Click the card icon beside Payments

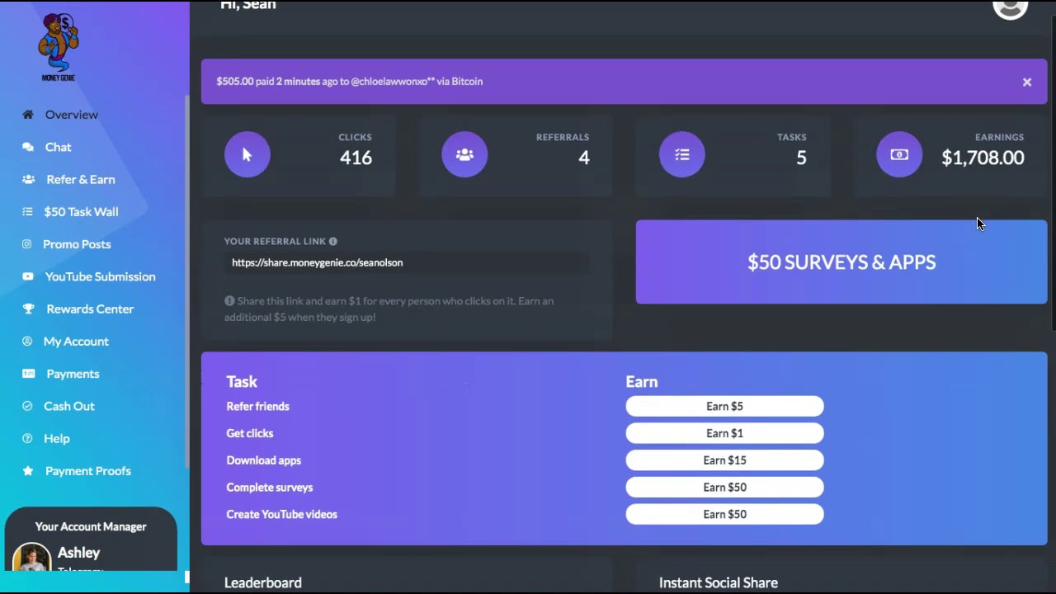29,374
